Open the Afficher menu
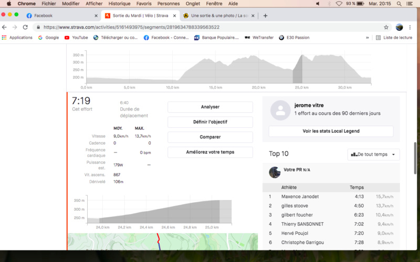The width and height of the screenshot is (420, 262). point(94,4)
